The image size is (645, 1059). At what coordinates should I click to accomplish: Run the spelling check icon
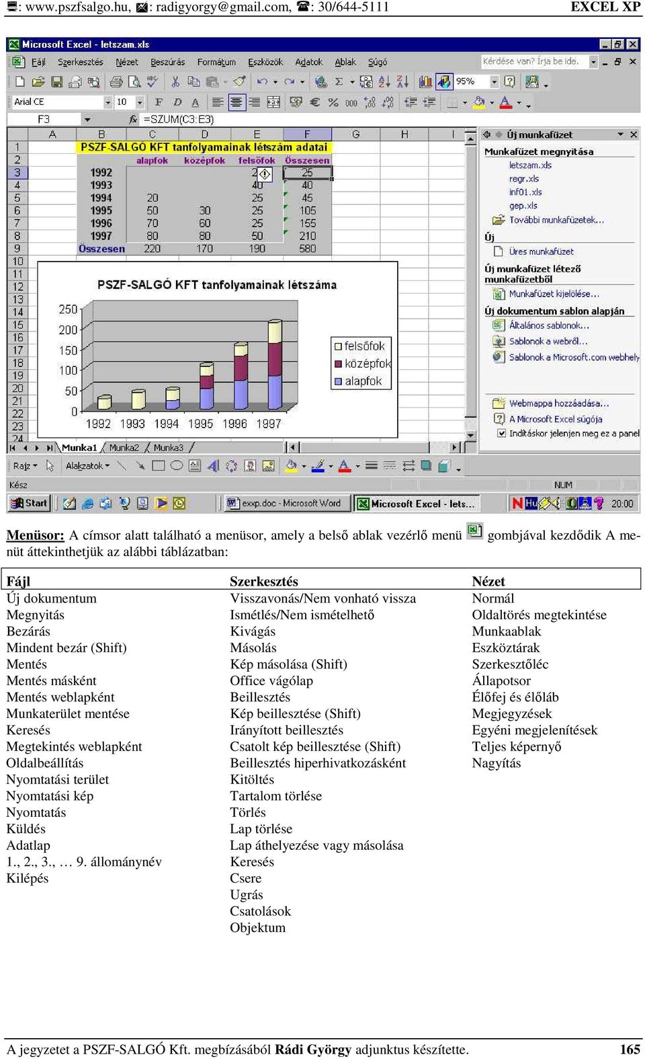[153, 81]
